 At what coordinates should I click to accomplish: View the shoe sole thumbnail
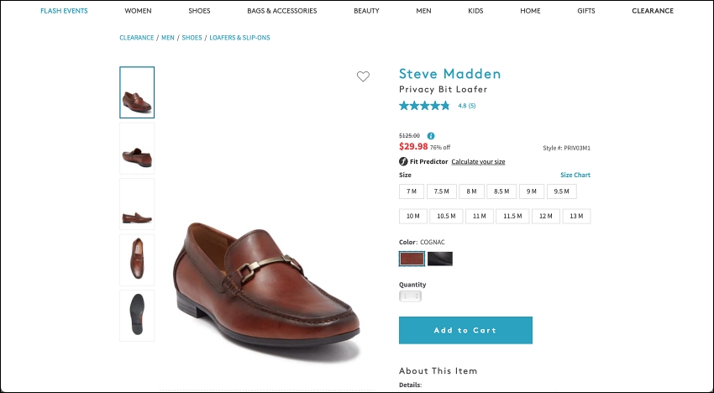[x=137, y=316]
